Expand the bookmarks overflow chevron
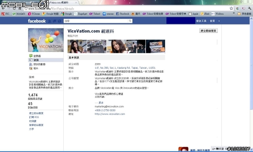 point(234,13)
